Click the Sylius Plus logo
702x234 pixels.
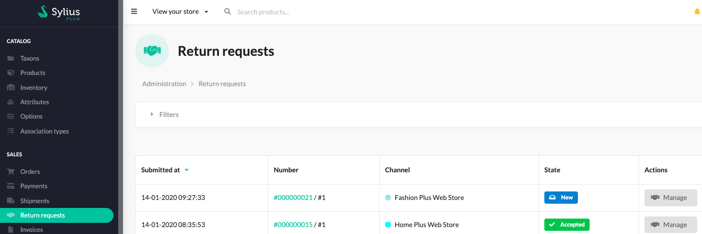point(59,12)
